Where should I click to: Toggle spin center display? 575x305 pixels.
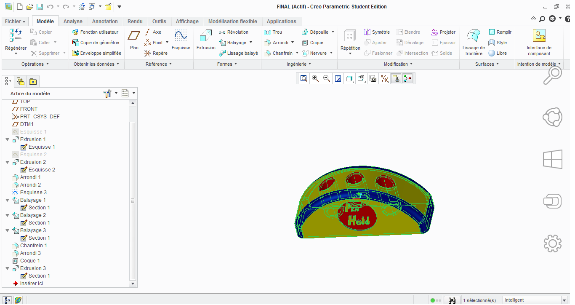click(407, 78)
